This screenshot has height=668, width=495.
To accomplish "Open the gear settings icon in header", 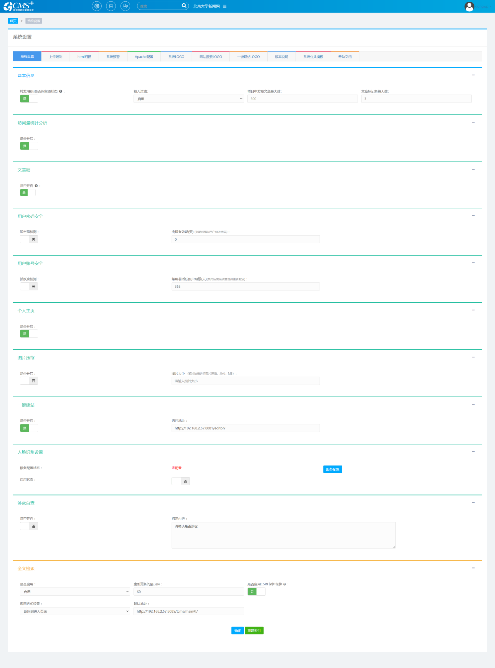I will [97, 6].
